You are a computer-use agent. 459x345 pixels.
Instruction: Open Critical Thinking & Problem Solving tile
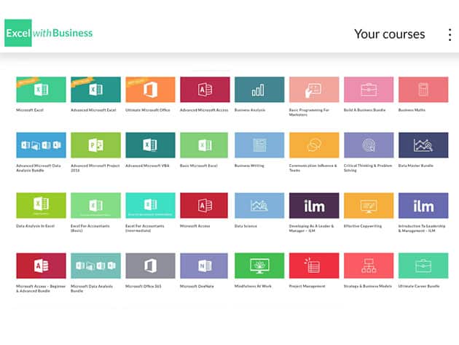369,145
